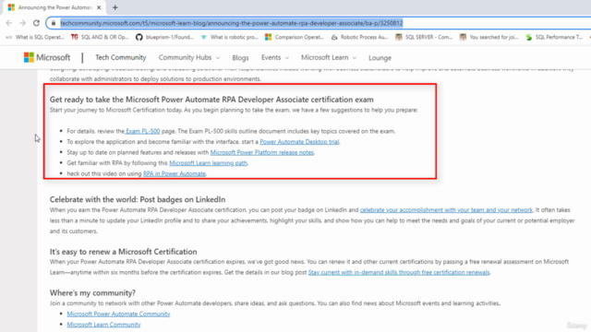Click 'Get ready to take the Microsoft Power Automate' heading
The height and width of the screenshot is (332, 591).
click(x=211, y=100)
